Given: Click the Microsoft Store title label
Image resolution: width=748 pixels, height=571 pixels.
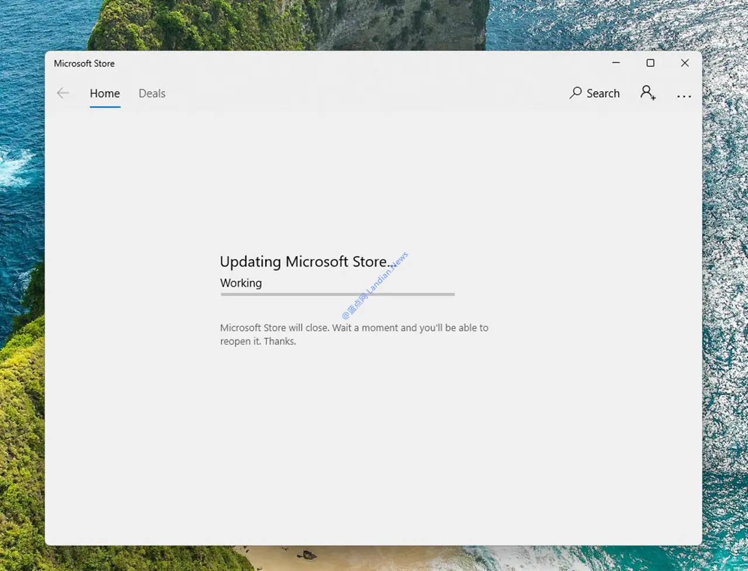Looking at the screenshot, I should coord(84,63).
